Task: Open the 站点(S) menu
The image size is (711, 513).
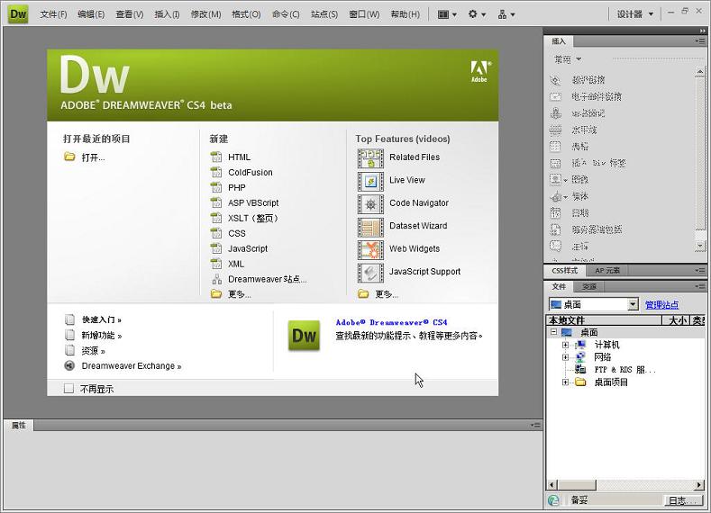Action: [x=324, y=14]
